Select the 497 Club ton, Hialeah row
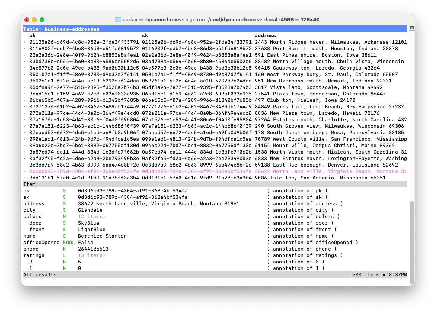 pos(215,100)
